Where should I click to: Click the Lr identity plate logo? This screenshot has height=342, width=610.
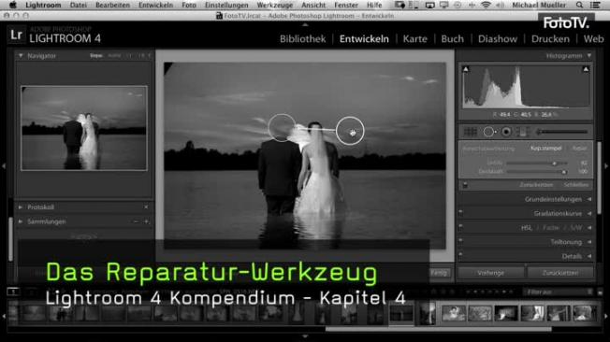[x=16, y=35]
